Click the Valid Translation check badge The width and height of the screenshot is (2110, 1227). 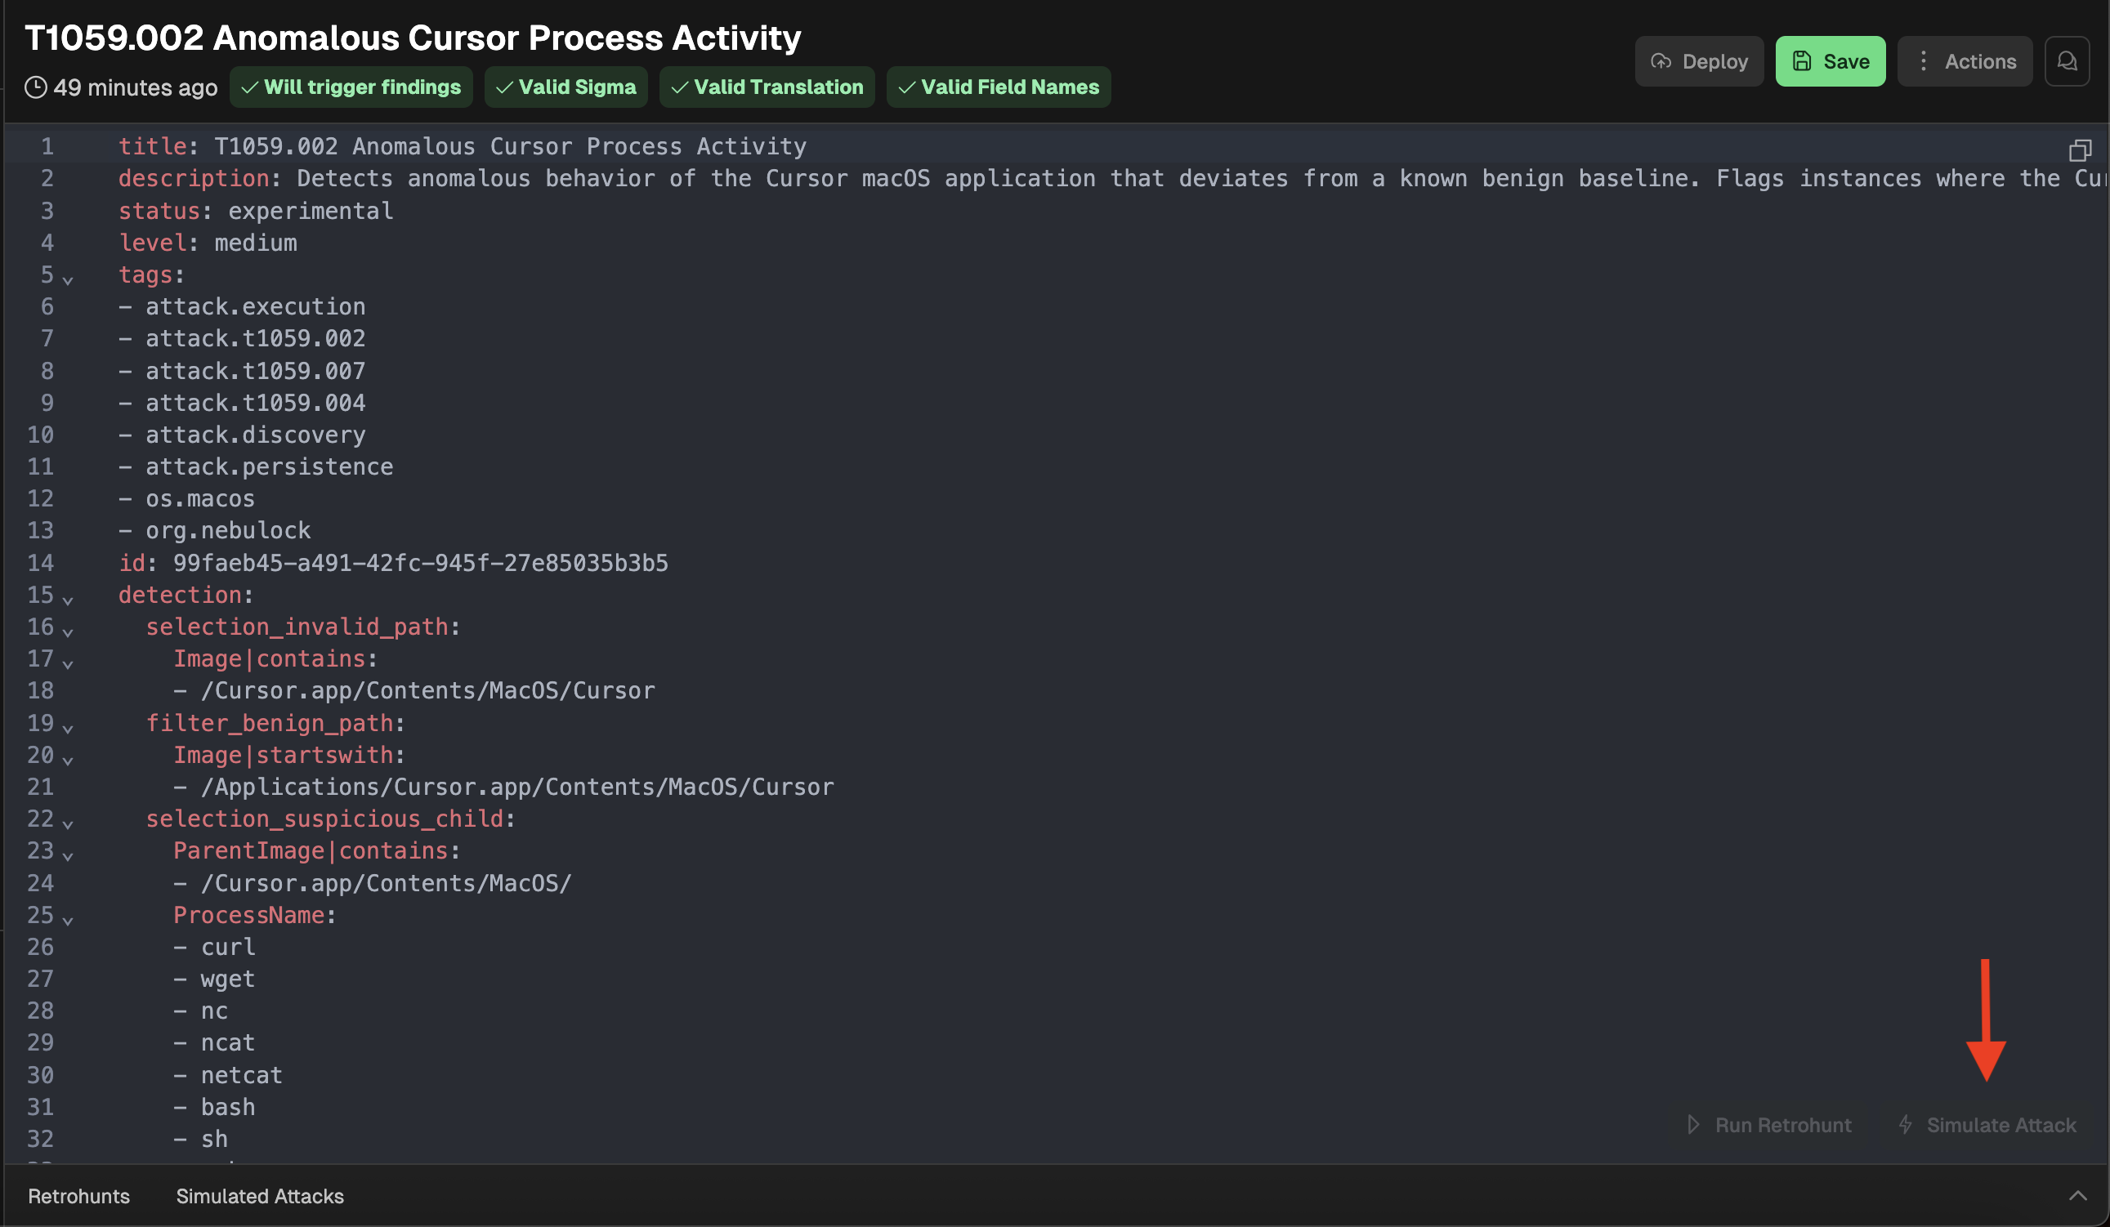tap(767, 87)
